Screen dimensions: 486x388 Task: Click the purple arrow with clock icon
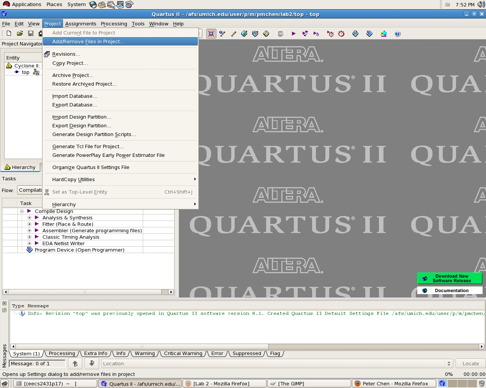316,34
